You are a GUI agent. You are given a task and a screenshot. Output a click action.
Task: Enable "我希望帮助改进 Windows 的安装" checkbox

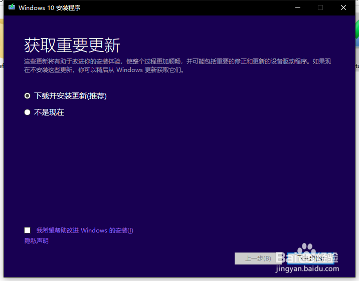[27, 230]
